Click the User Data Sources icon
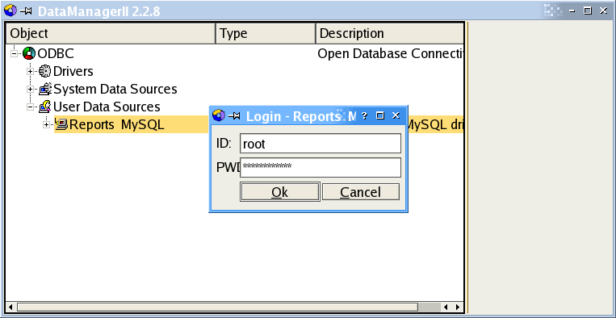 45,107
